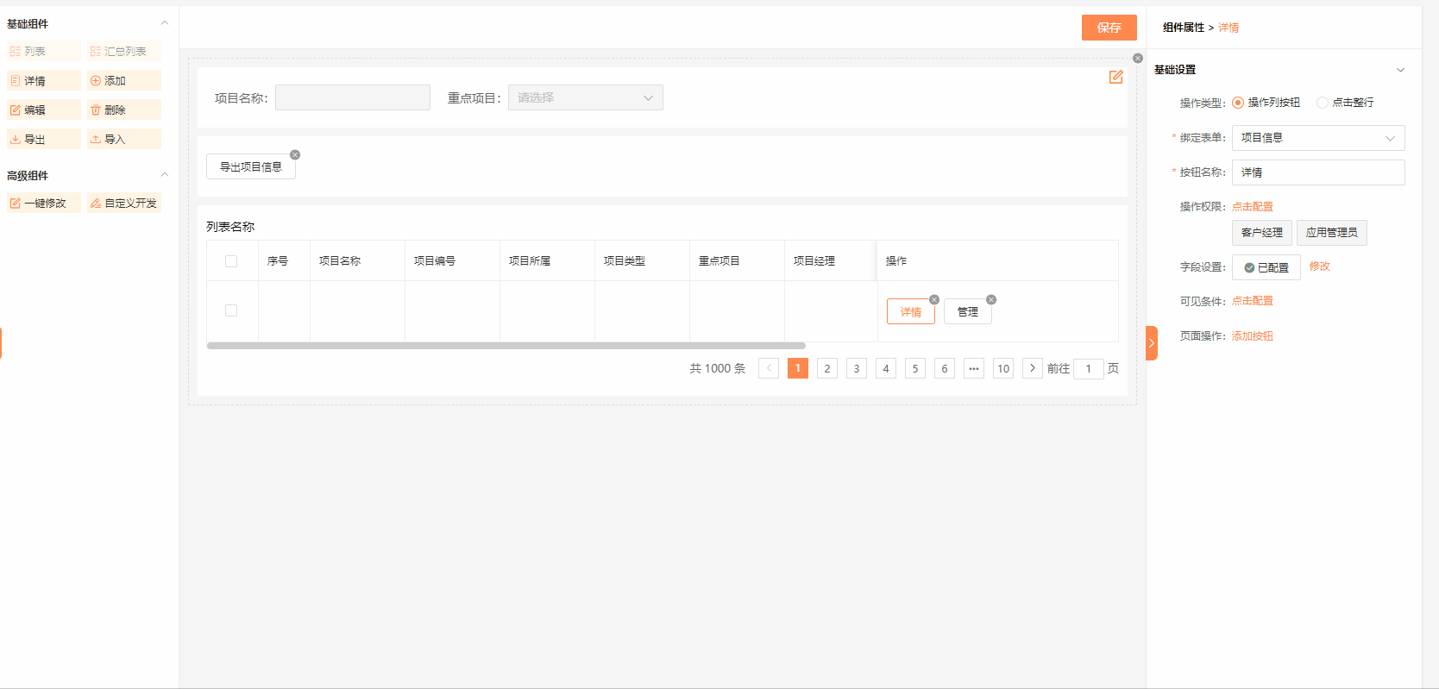Go to page 1
The height and width of the screenshot is (689, 1439).
pyautogui.click(x=798, y=368)
